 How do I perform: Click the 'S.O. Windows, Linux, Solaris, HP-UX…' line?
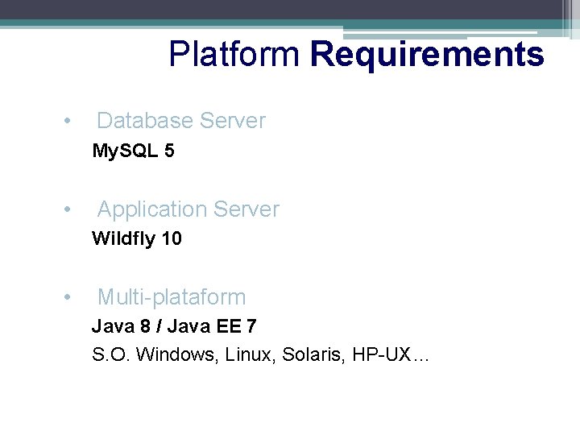(260, 354)
